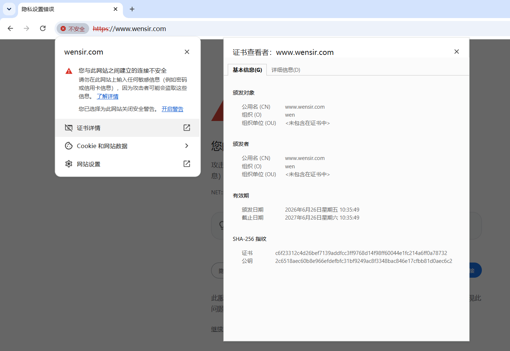Select the 基本信息(G) tab

247,70
